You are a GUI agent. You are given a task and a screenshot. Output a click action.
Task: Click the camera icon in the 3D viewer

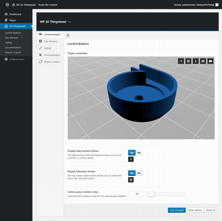(211, 61)
